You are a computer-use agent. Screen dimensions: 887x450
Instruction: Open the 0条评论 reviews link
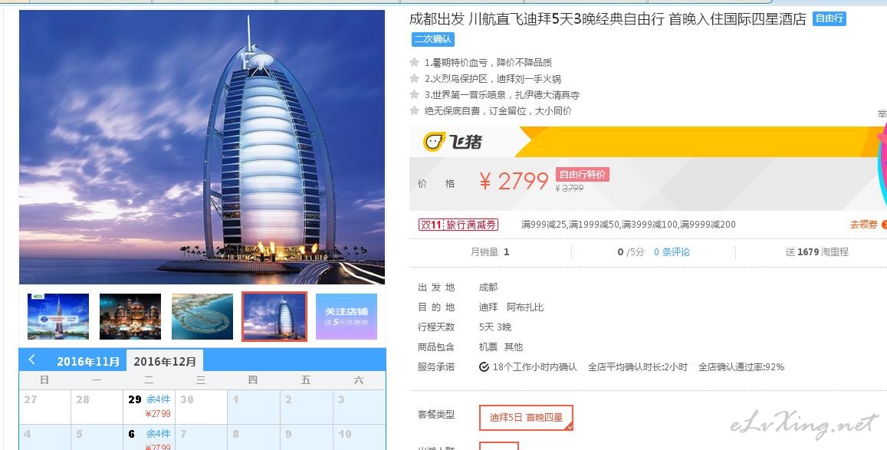pos(672,252)
